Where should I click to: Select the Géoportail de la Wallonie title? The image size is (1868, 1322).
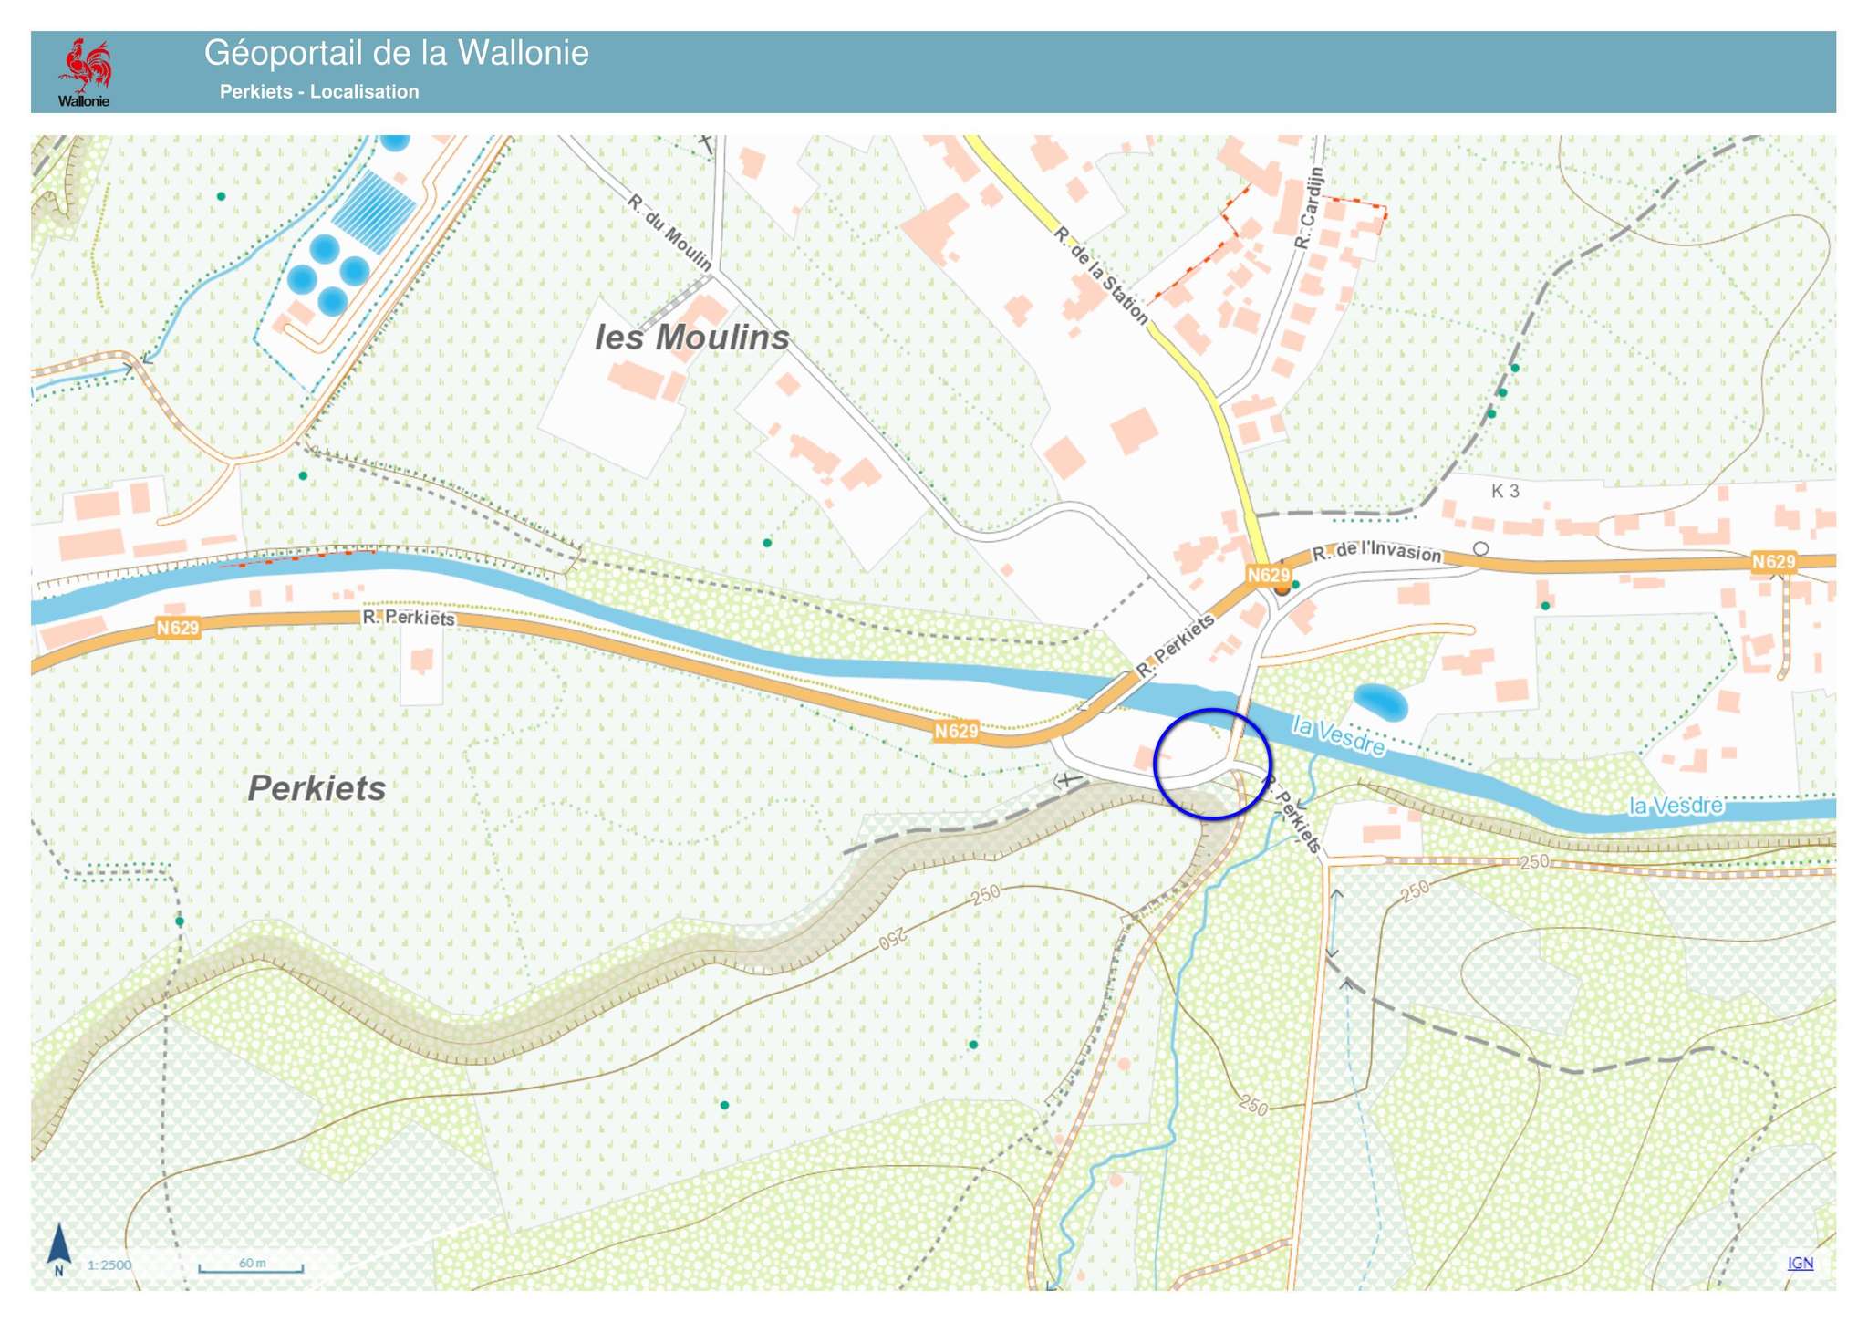click(x=396, y=53)
